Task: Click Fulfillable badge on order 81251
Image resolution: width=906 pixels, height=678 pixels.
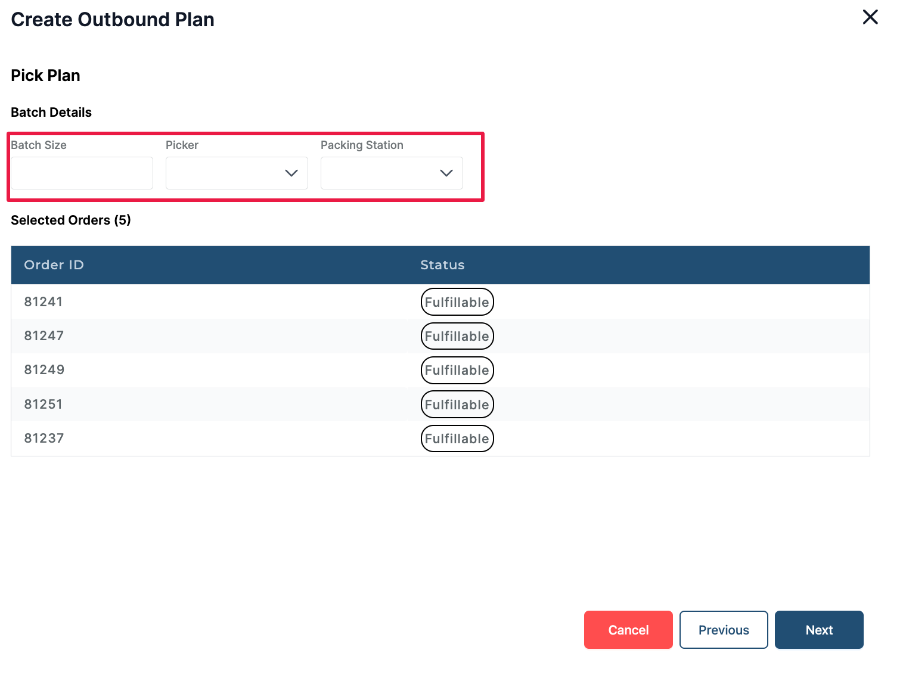Action: 457,405
